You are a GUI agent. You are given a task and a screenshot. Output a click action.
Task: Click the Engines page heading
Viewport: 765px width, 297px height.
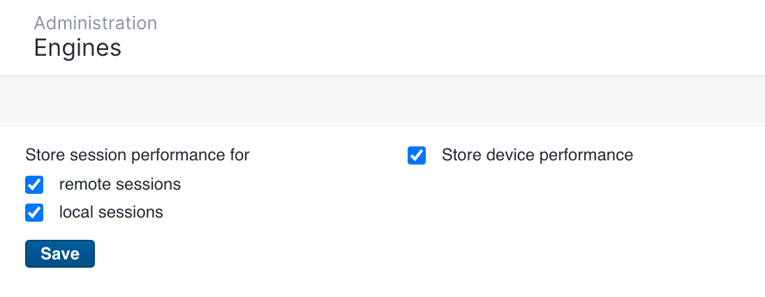77,48
